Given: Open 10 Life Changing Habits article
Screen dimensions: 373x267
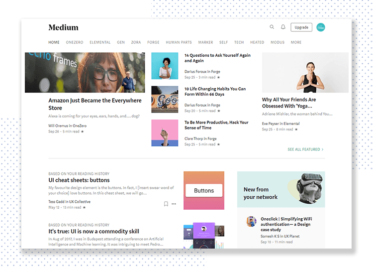Looking at the screenshot, I should 215,92.
